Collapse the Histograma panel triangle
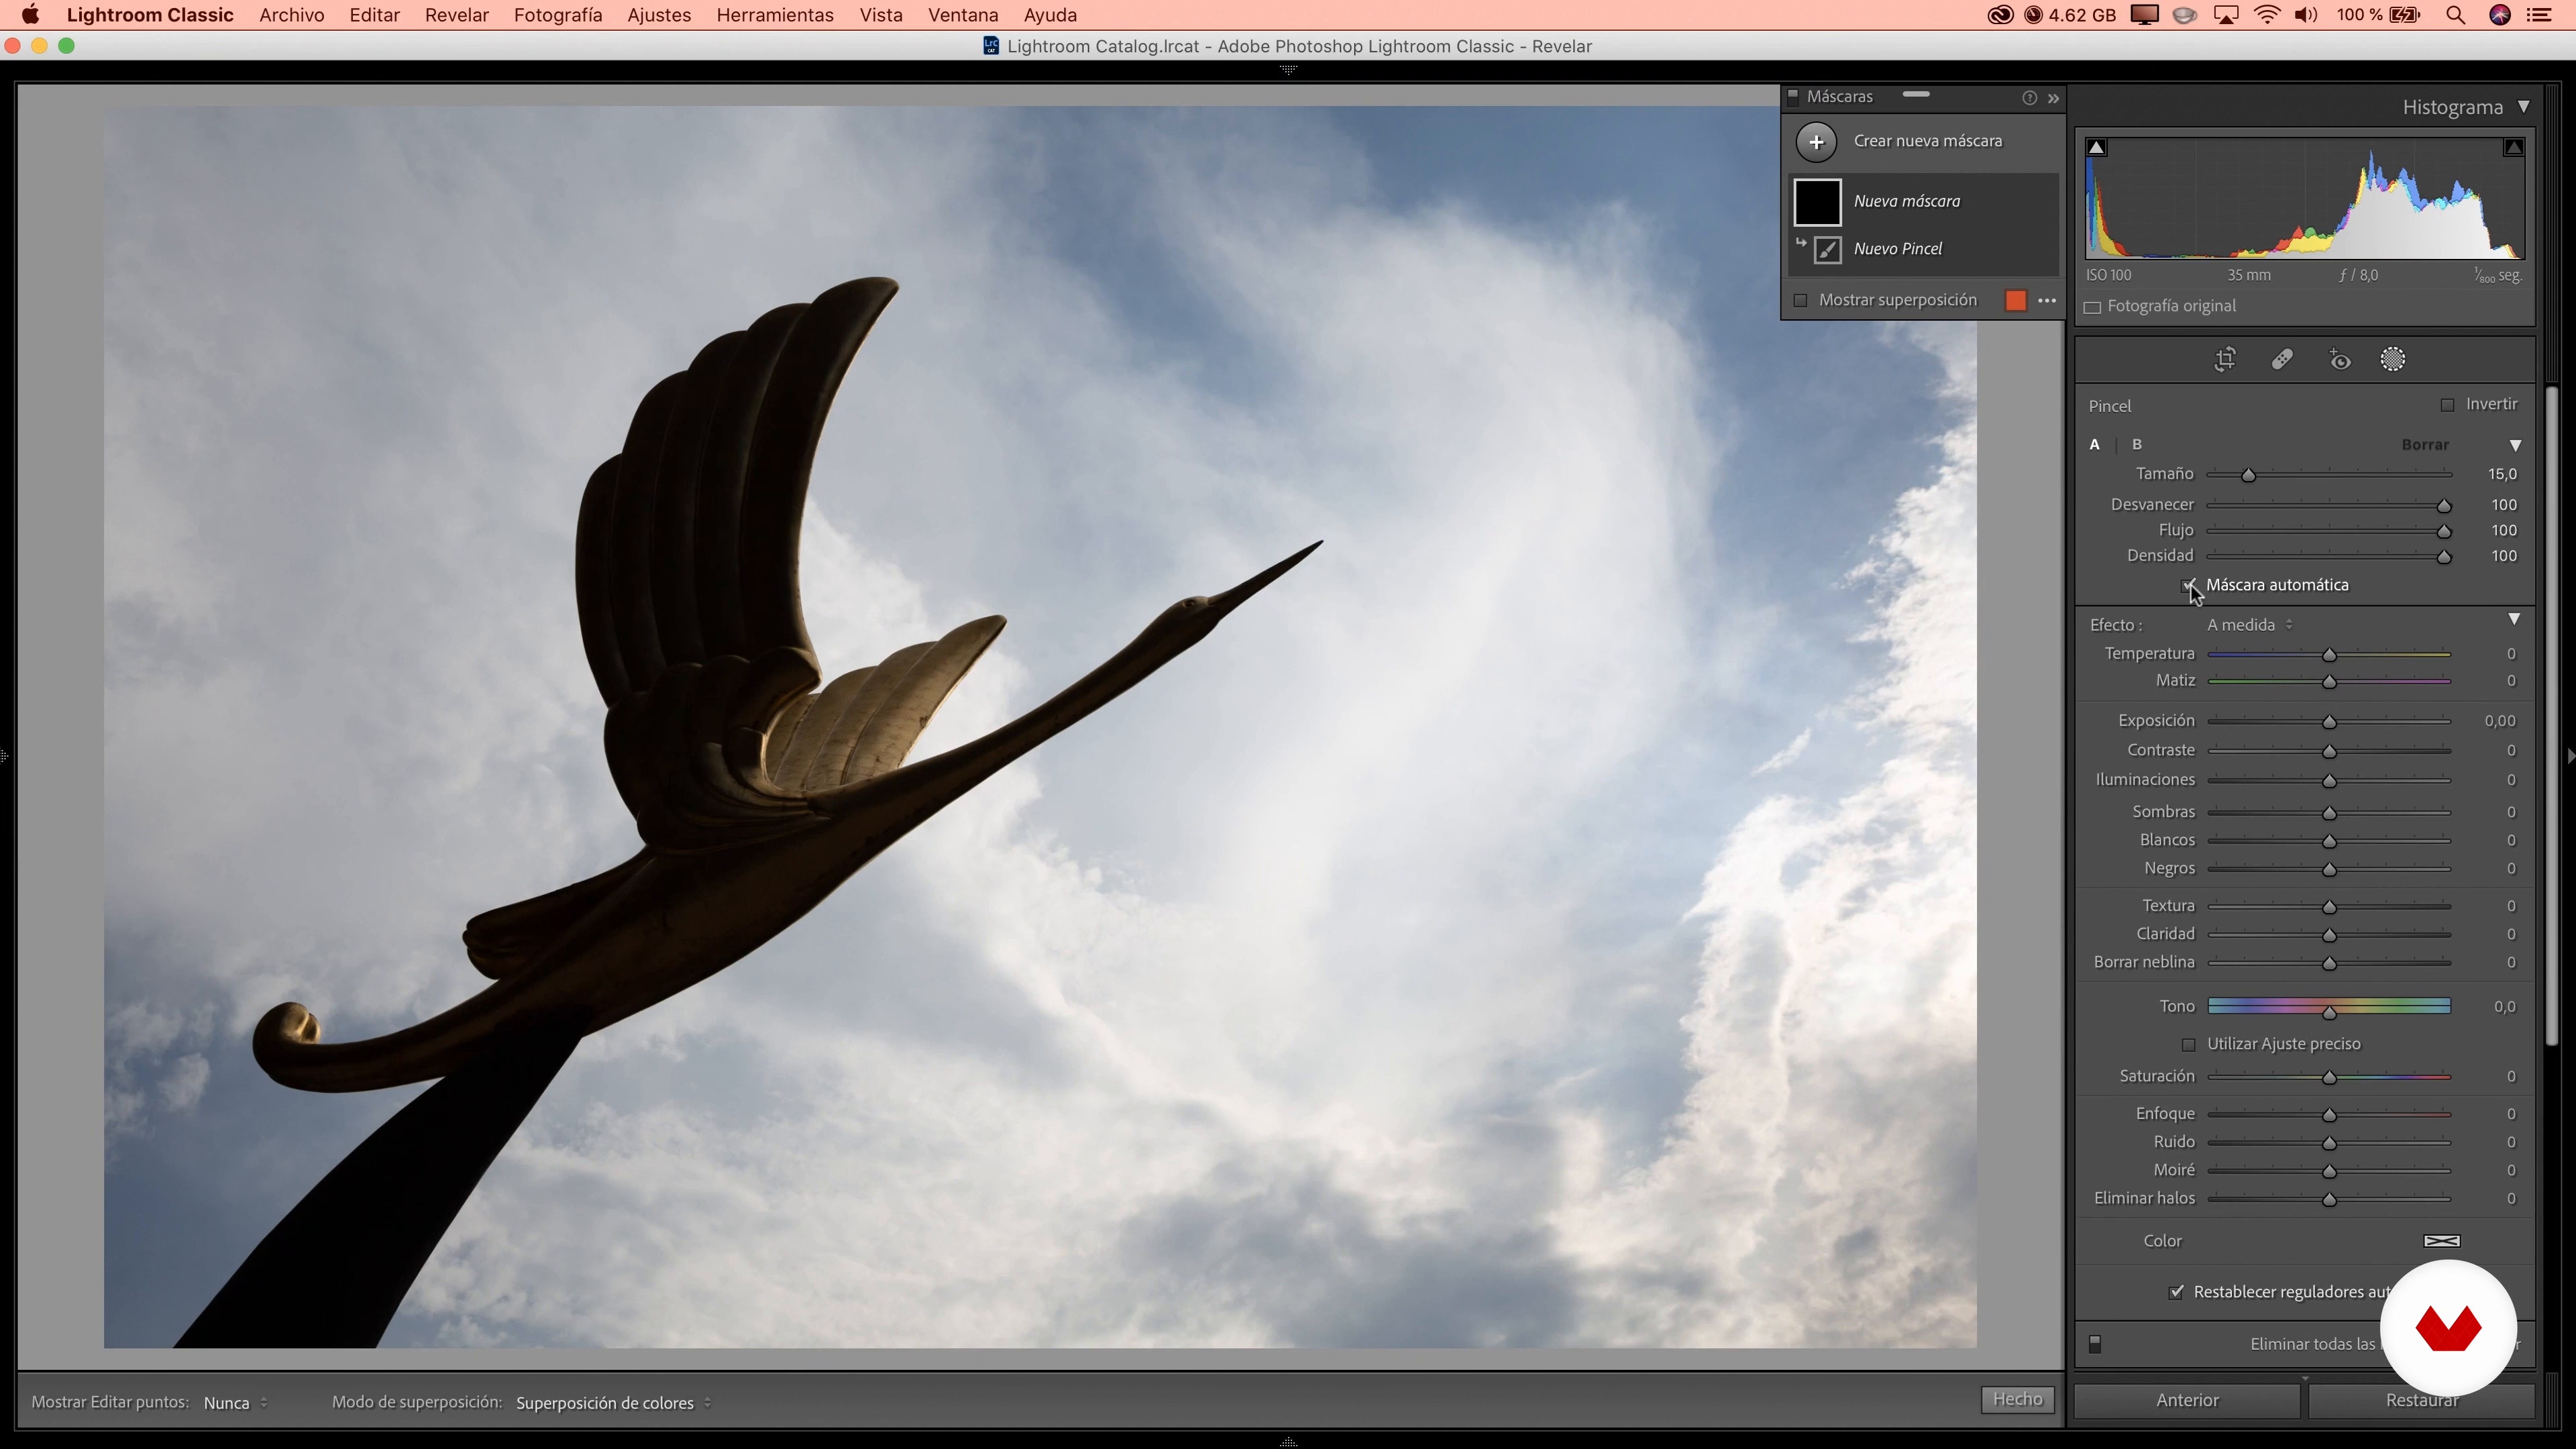The width and height of the screenshot is (2576, 1449). 2523,107
